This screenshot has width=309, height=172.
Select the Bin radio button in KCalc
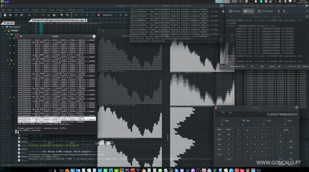(285, 121)
